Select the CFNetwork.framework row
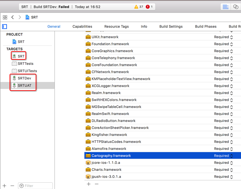 pyautogui.click(x=163, y=72)
